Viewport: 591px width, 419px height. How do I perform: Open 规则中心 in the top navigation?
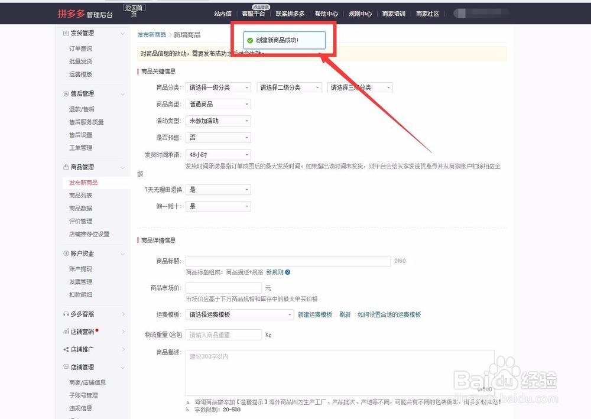(x=360, y=14)
